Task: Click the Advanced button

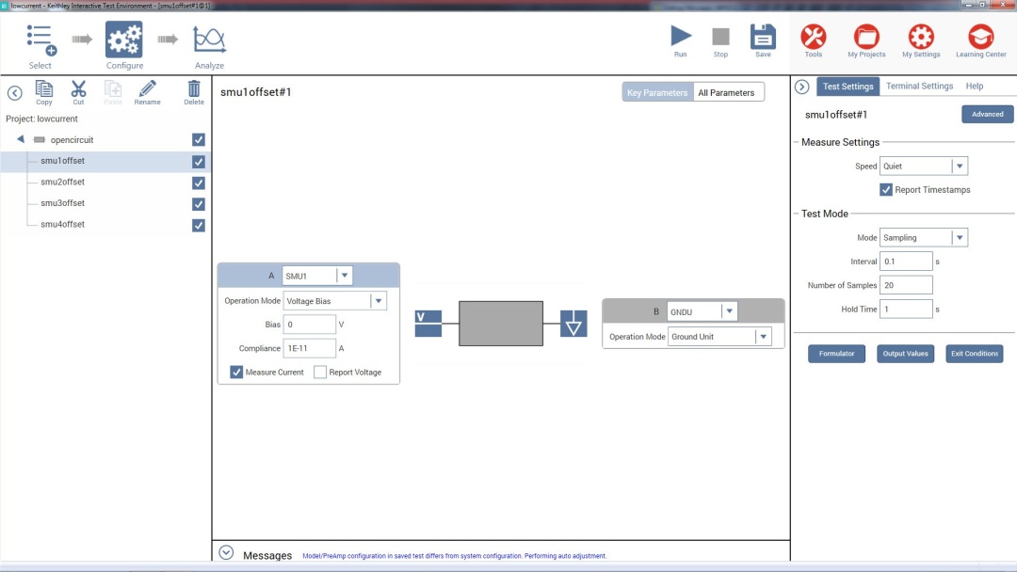Action: (x=987, y=114)
